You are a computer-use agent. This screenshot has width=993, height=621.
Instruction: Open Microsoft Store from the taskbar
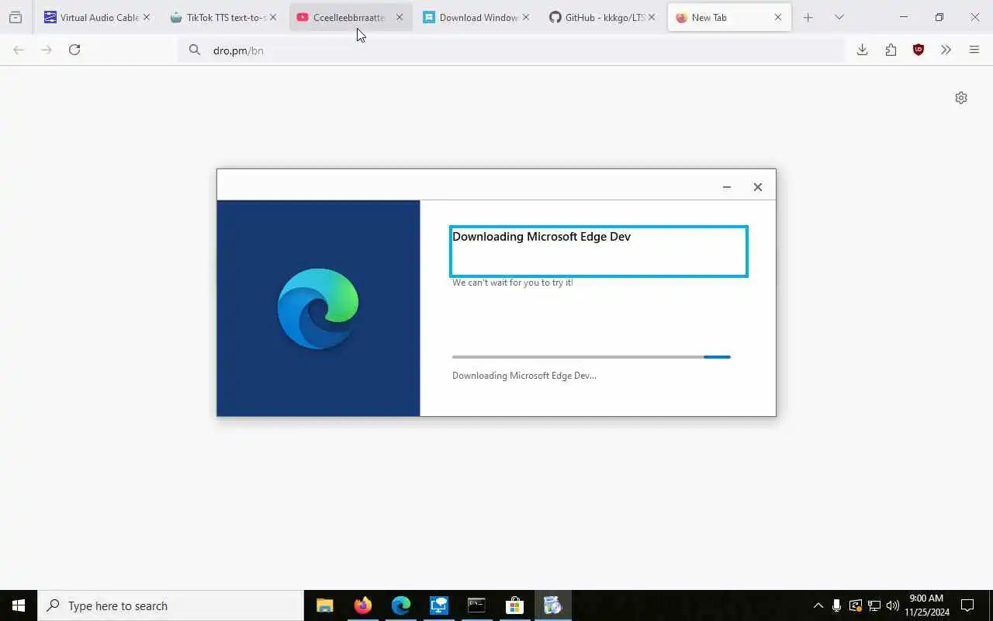pyautogui.click(x=514, y=605)
